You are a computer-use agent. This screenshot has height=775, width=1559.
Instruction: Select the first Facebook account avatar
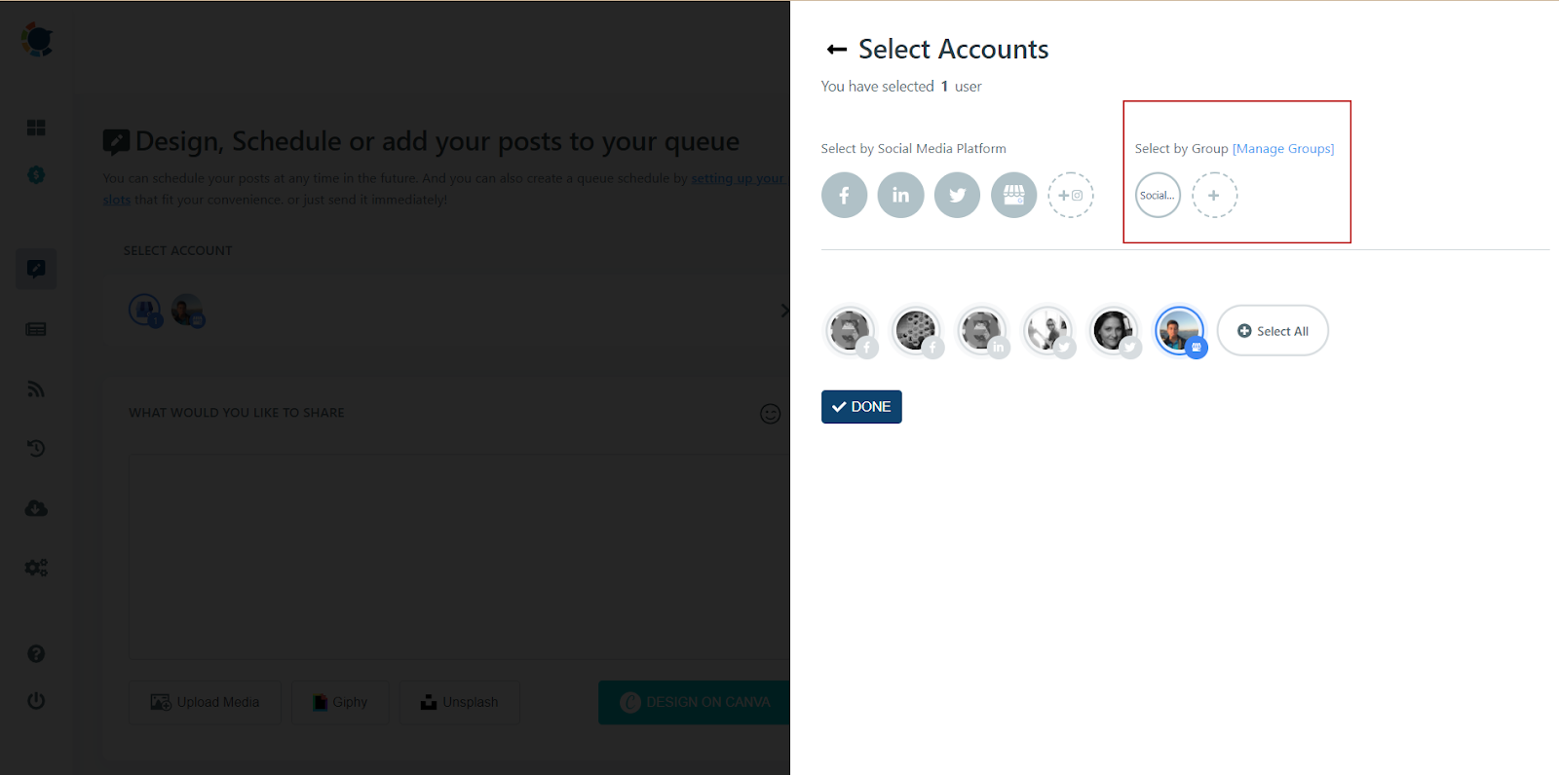coord(851,331)
